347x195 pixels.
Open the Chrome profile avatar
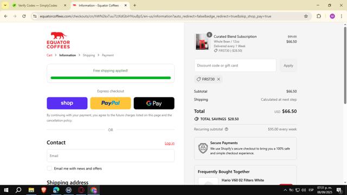tap(332, 16)
